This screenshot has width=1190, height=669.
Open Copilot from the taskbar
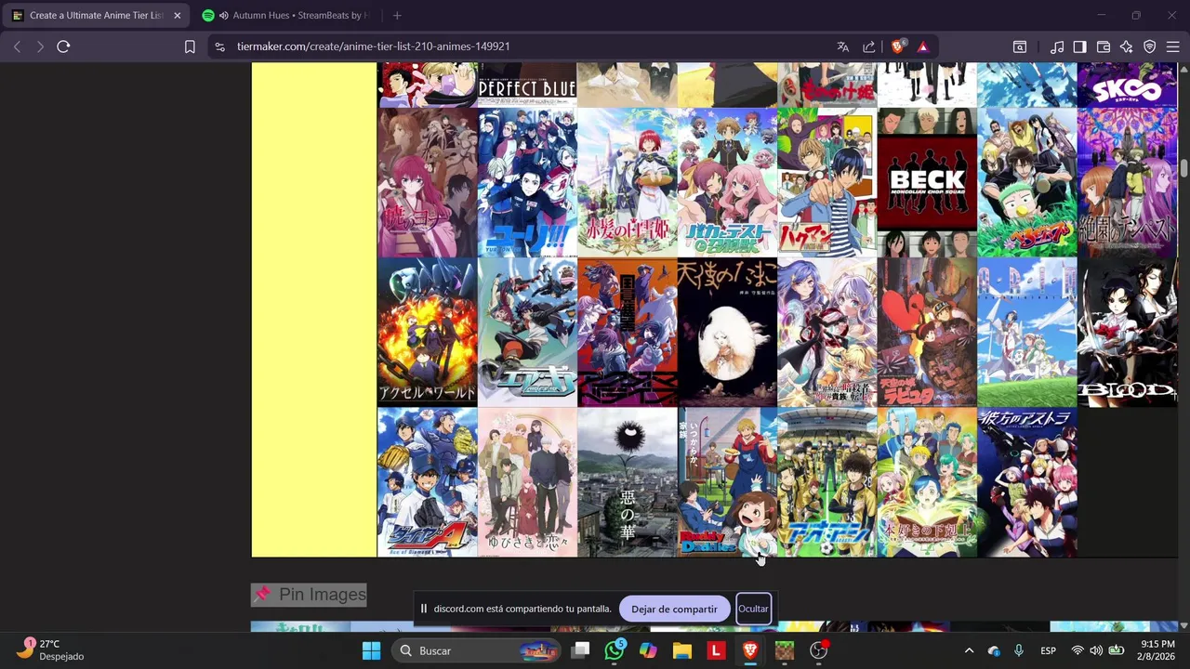[x=648, y=650]
